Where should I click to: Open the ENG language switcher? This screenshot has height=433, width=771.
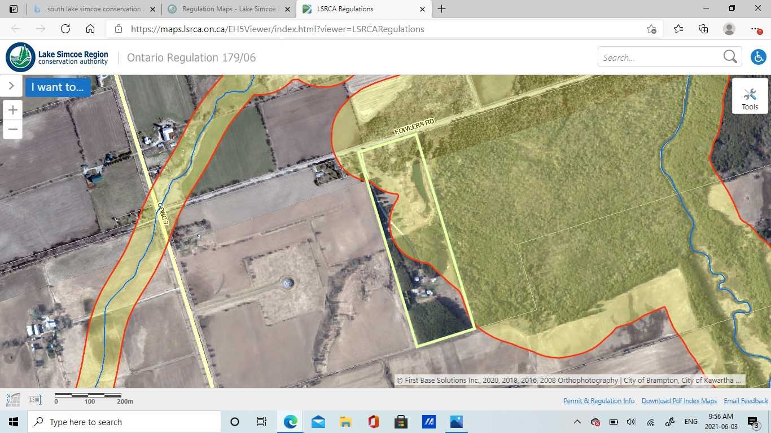[x=691, y=422]
